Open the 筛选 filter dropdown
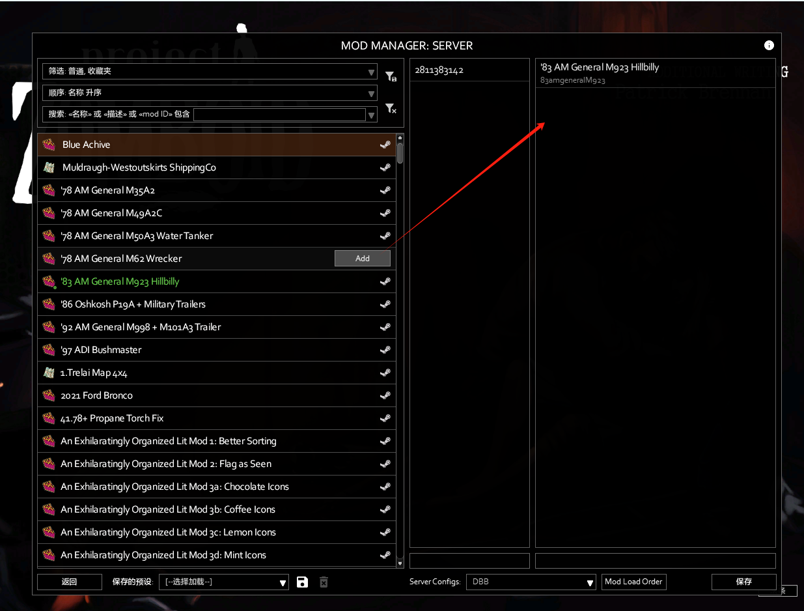This screenshot has width=804, height=611. pyautogui.click(x=210, y=72)
